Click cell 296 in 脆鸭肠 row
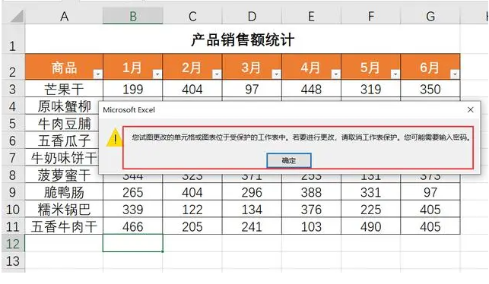Image resolution: width=489 pixels, height=284 pixels. coord(252,192)
